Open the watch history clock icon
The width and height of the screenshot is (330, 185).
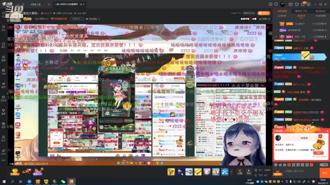[x=271, y=4]
